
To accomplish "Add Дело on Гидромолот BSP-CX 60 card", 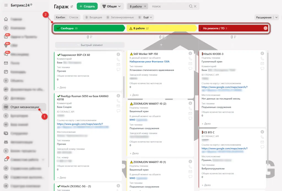I will coord(61,87).
